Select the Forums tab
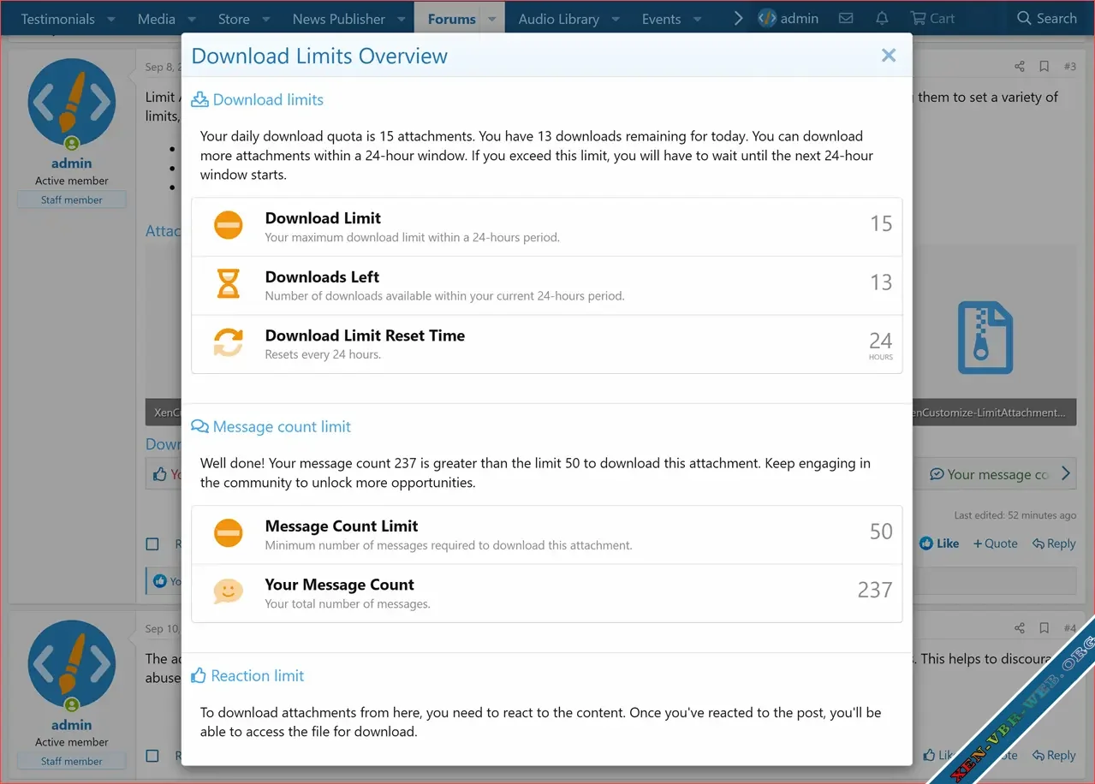The image size is (1095, 784). coord(452,19)
